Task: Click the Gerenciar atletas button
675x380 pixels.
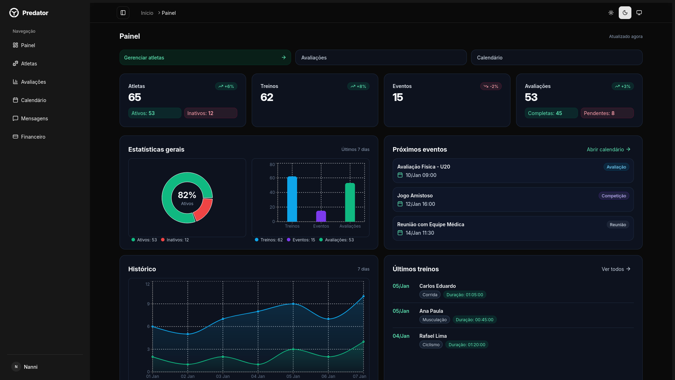Action: pyautogui.click(x=205, y=57)
